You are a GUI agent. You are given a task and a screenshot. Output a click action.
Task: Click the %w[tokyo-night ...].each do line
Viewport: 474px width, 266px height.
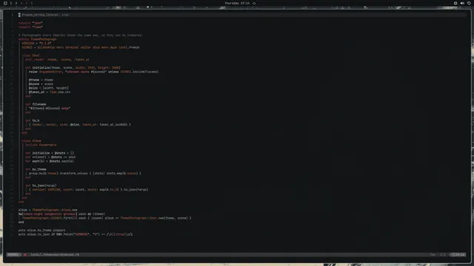tap(61, 214)
